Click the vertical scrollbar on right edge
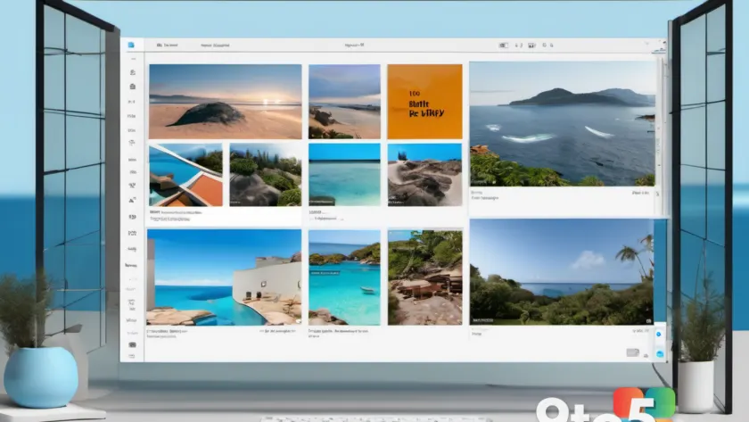Viewport: 749px width, 422px height. coord(658,137)
